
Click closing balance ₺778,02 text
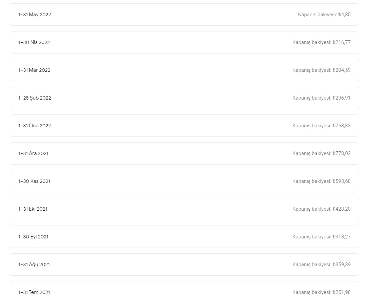pos(321,153)
